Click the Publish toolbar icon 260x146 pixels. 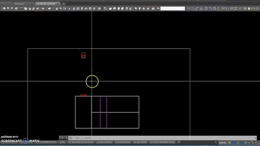(x=12, y=8)
